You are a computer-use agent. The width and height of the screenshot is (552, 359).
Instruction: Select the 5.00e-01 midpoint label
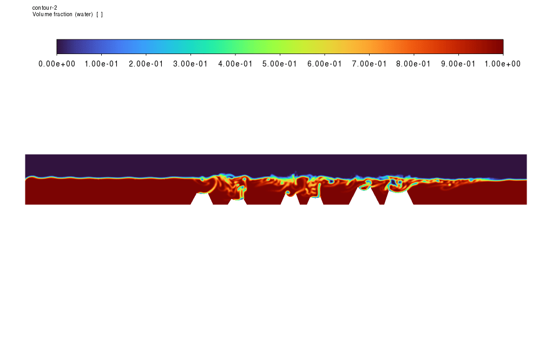click(280, 64)
